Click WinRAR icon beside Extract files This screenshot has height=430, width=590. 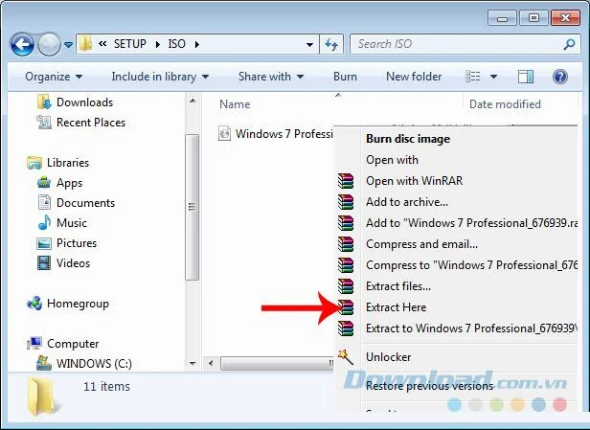coord(346,286)
